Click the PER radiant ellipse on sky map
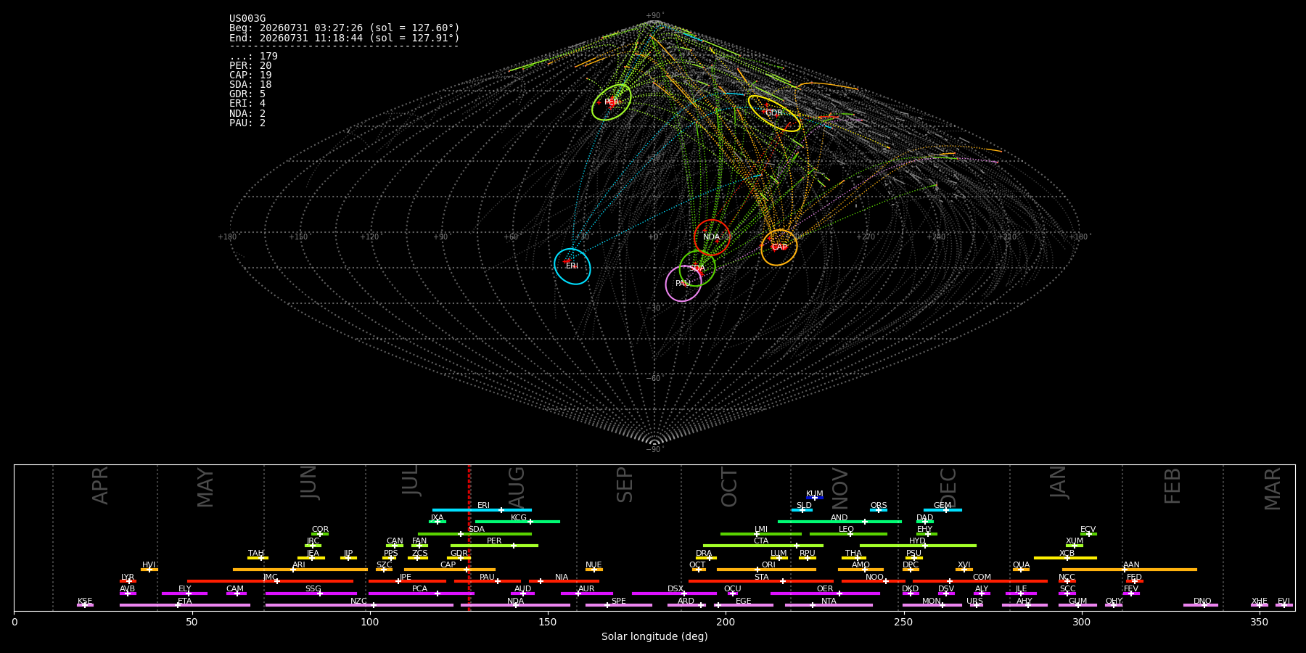The image size is (1306, 653). coord(612,102)
